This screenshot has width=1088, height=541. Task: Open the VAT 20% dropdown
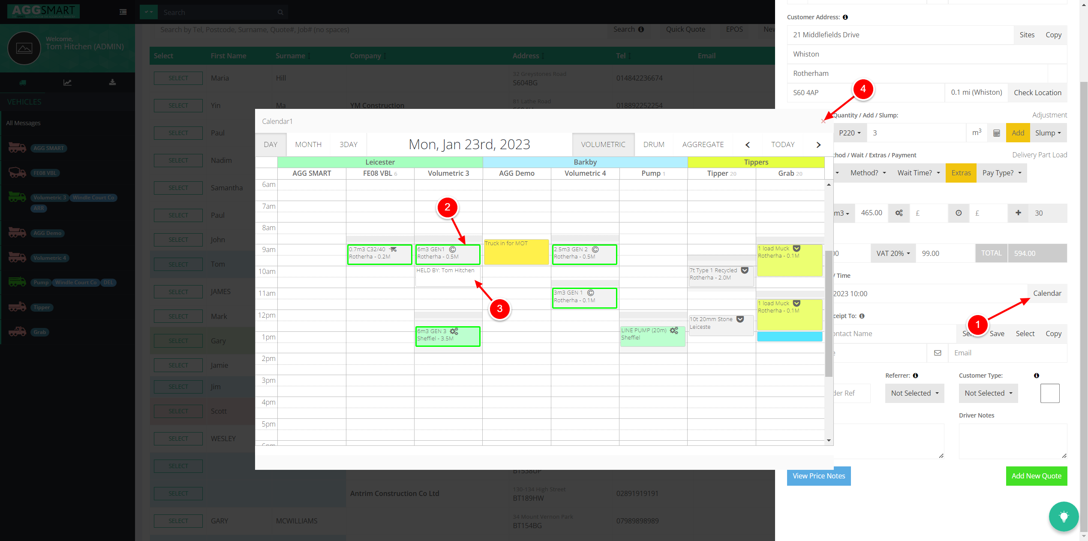tap(893, 253)
